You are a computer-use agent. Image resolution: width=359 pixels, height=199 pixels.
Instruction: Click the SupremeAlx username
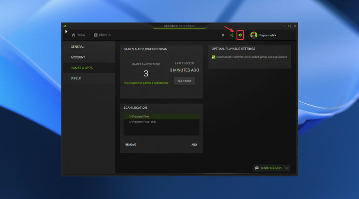tap(268, 35)
